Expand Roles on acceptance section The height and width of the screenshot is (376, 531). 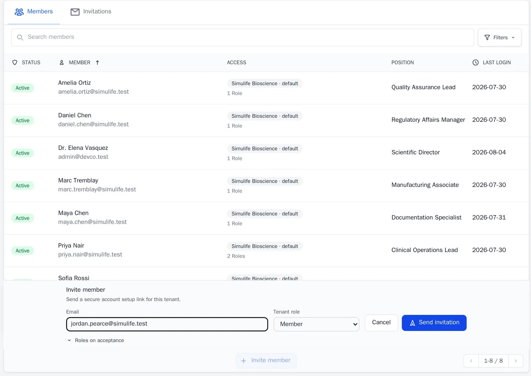pos(96,341)
